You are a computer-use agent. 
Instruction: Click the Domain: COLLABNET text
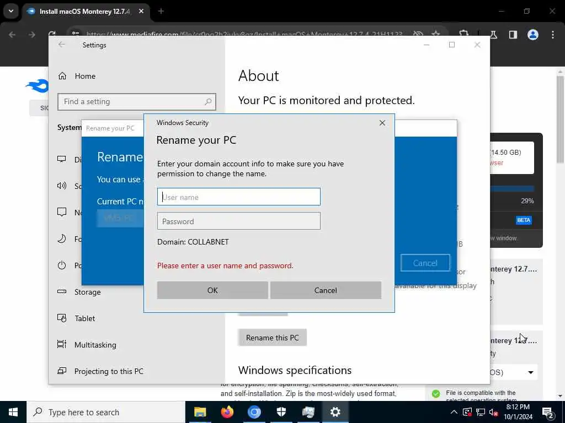pos(193,242)
